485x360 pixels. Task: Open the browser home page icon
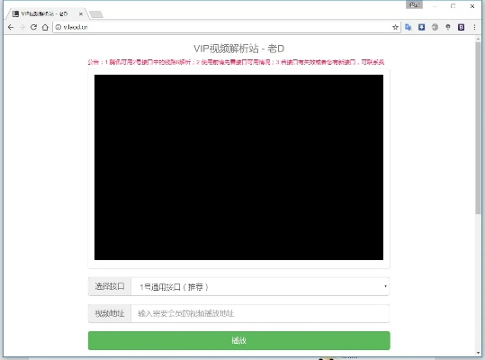45,27
